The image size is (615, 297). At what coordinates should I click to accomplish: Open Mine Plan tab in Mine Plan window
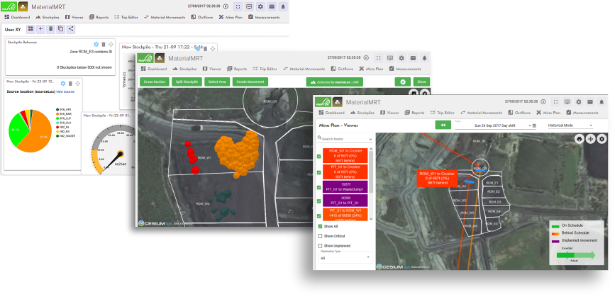[548, 113]
